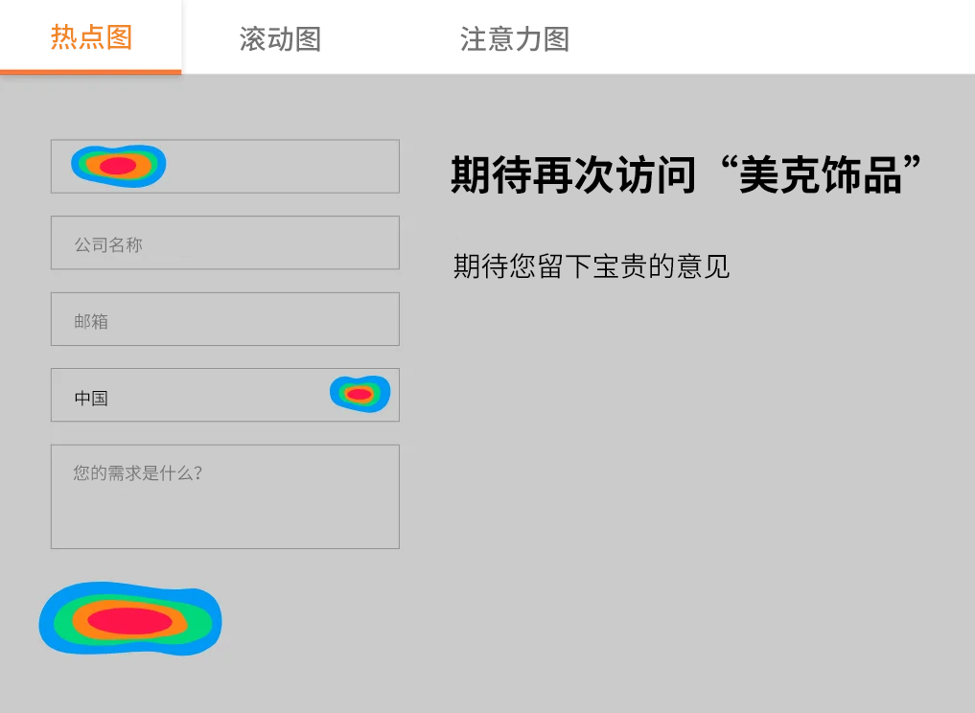Click the 美克饰品 brand name in the heading
This screenshot has width=975, height=713.
(821, 176)
